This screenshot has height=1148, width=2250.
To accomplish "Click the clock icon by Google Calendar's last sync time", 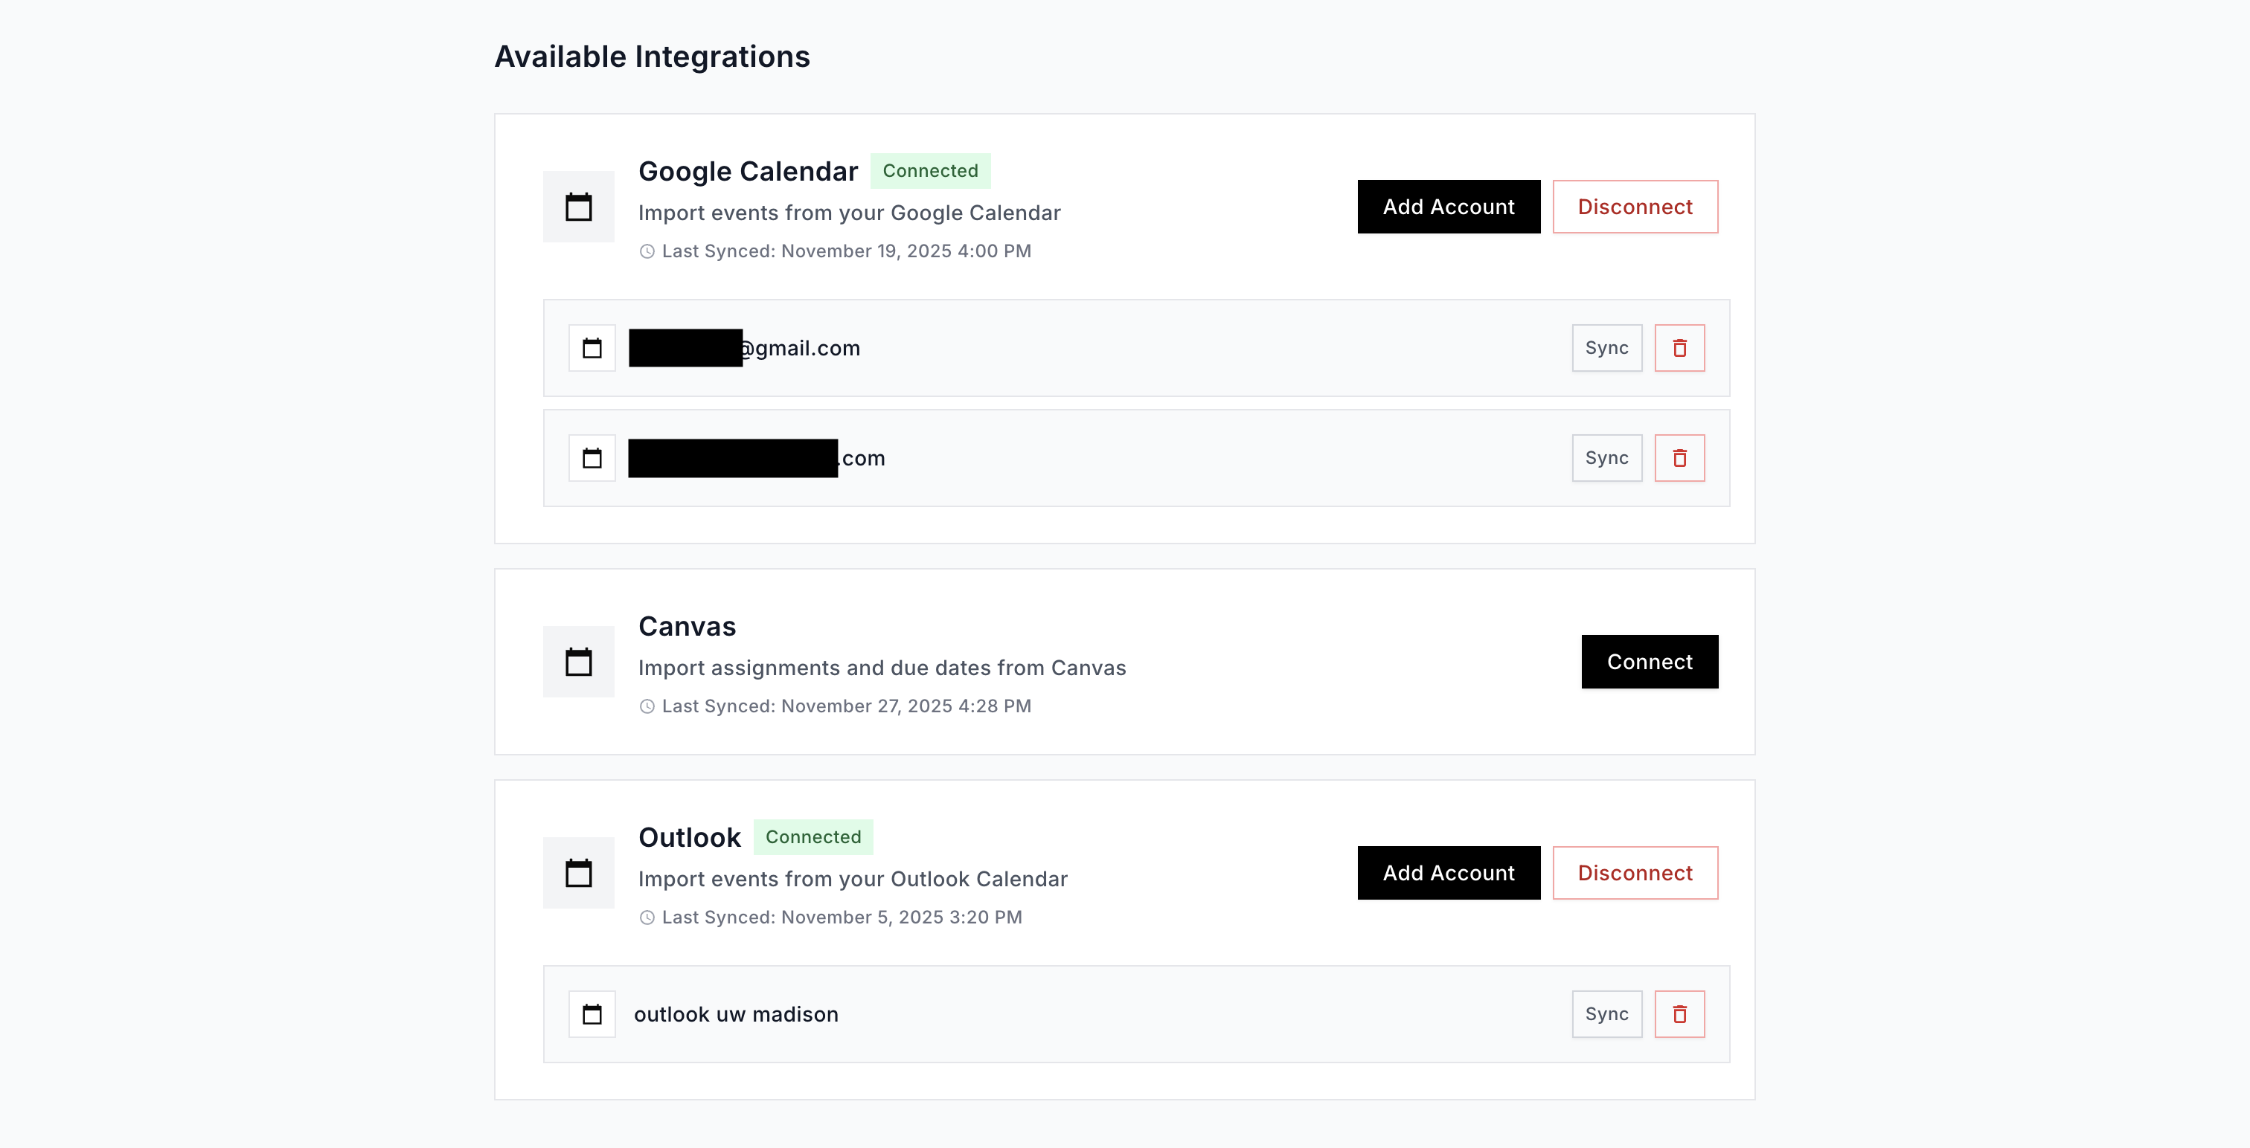I will point(647,251).
